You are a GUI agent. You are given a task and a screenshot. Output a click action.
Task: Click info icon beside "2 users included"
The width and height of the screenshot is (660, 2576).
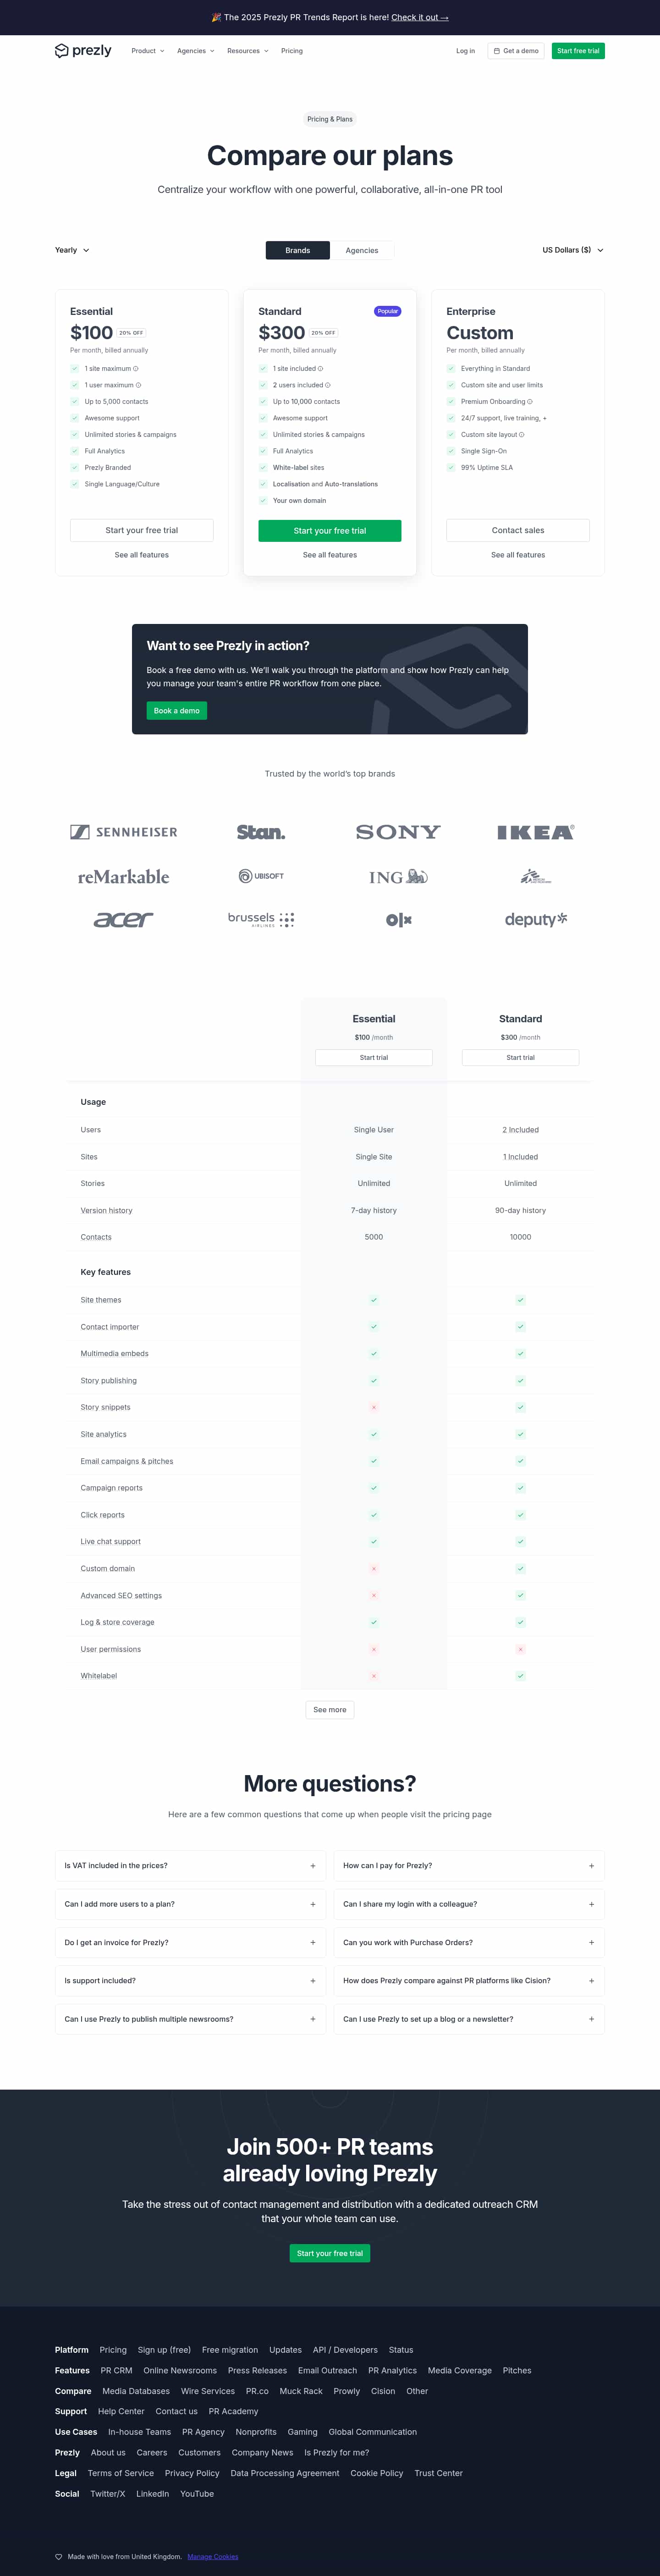328,385
